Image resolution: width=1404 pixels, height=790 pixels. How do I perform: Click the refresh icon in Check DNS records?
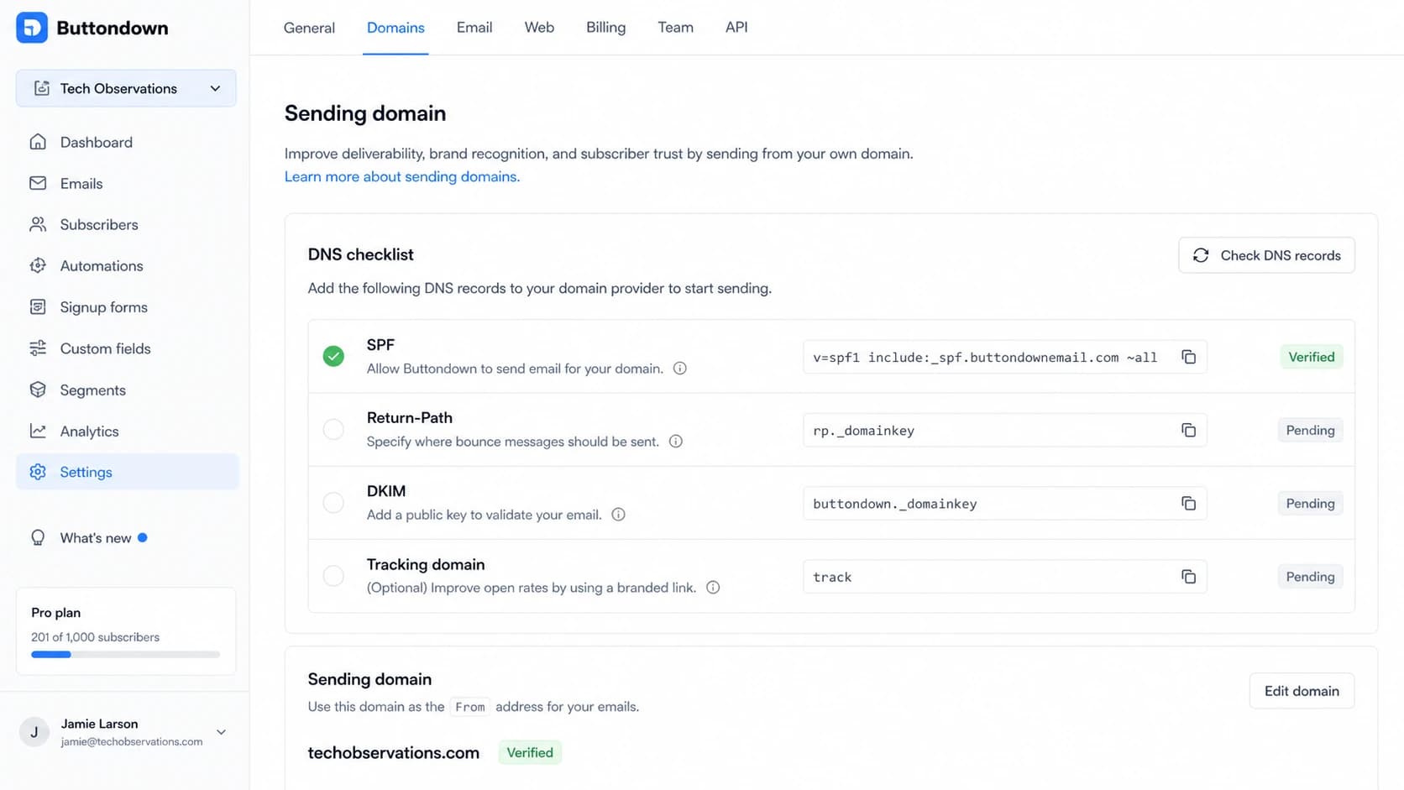[1201, 255]
